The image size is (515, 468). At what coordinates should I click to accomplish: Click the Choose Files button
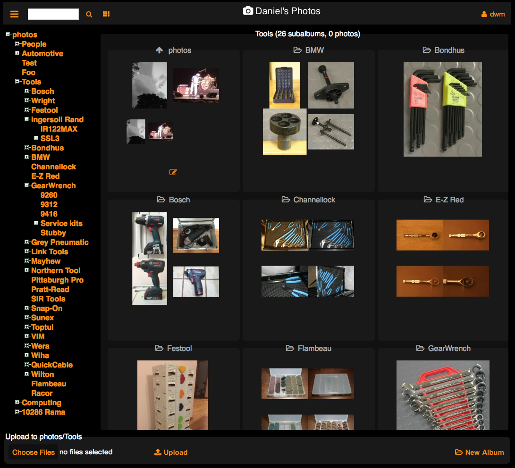[34, 452]
